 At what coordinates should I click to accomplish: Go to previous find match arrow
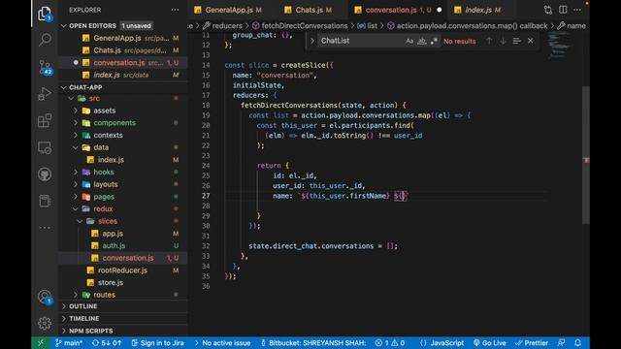coord(489,41)
